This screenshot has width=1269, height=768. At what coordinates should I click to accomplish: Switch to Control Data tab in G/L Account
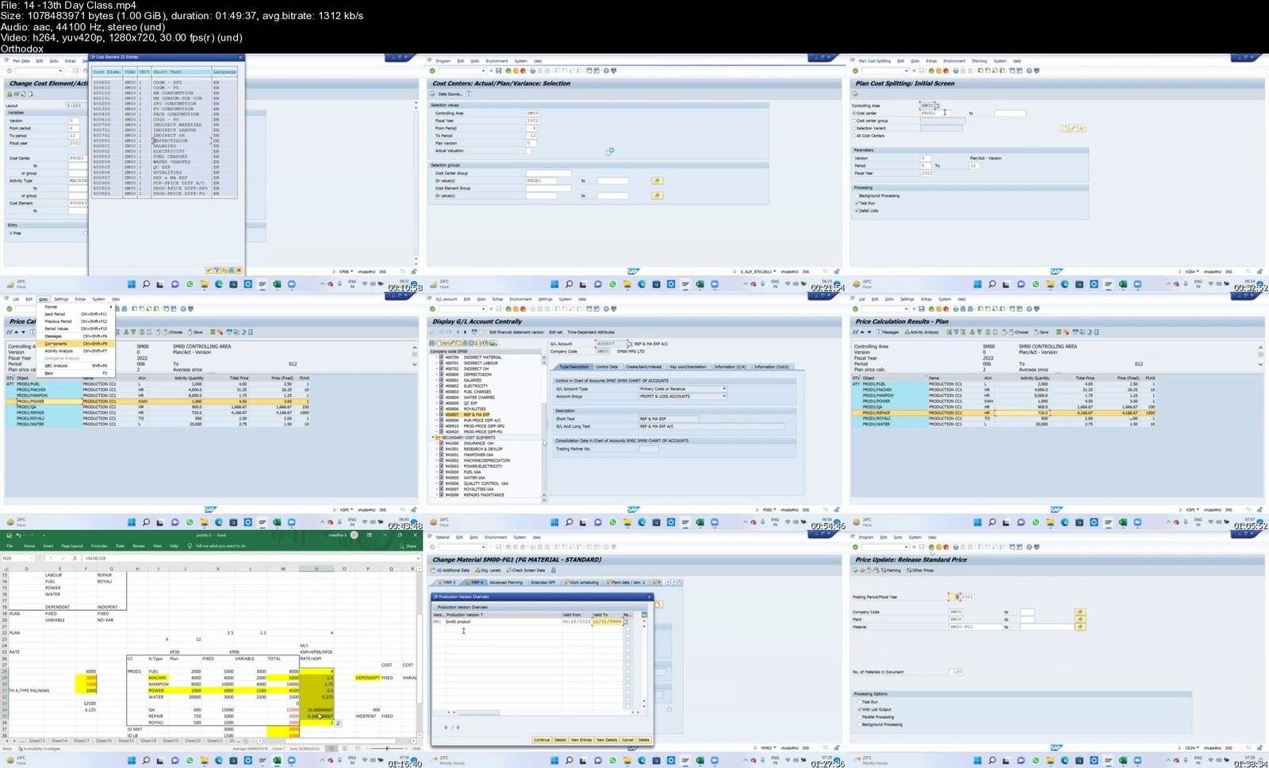tap(607, 367)
